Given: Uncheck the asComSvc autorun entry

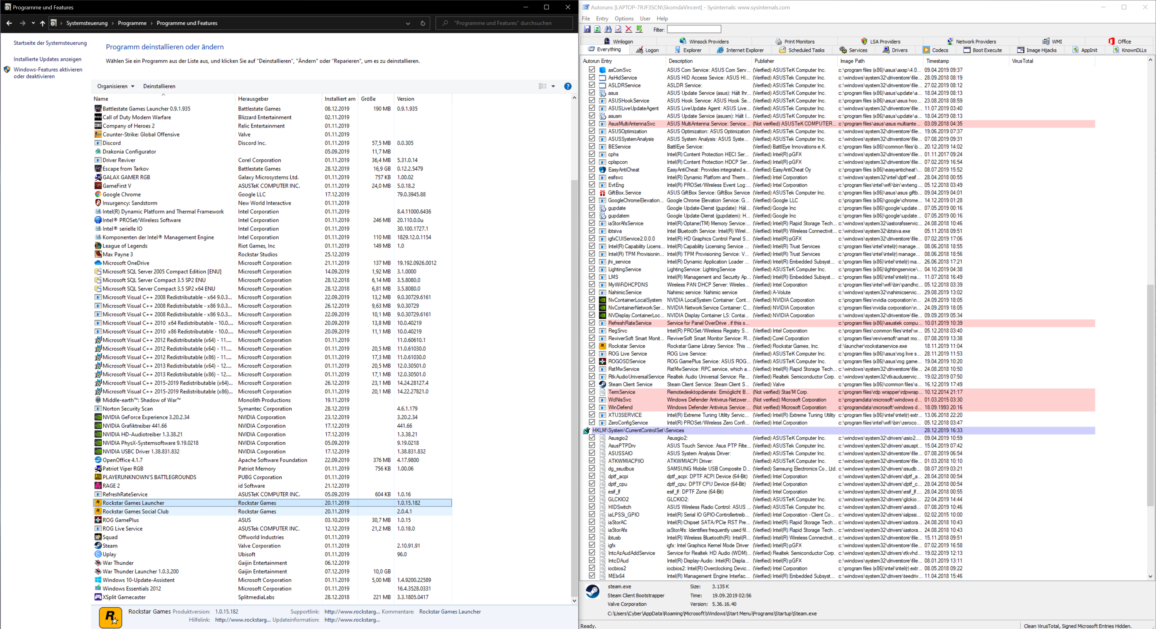Looking at the screenshot, I should [592, 70].
